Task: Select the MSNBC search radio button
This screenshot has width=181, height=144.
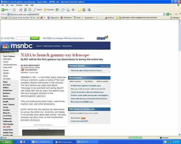Action: (8, 38)
